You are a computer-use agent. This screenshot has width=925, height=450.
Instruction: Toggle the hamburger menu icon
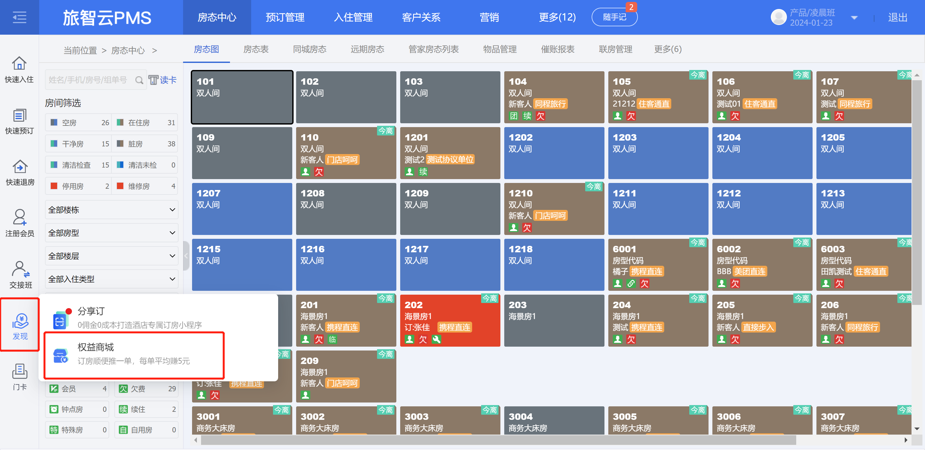[19, 17]
